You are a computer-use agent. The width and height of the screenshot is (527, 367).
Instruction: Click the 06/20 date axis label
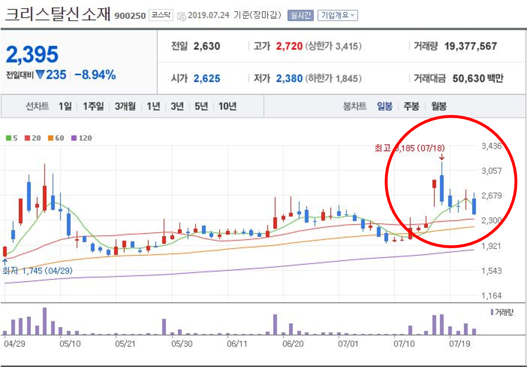[293, 344]
